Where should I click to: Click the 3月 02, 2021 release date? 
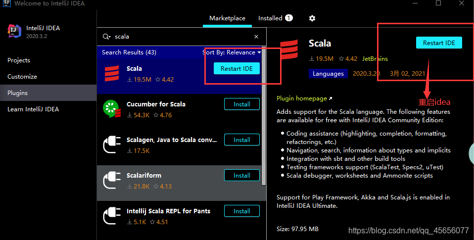408,73
